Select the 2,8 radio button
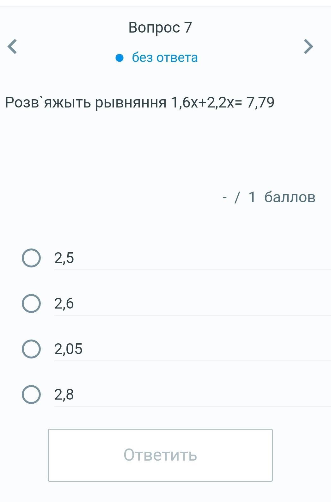This screenshot has height=502, width=331. 31,395
